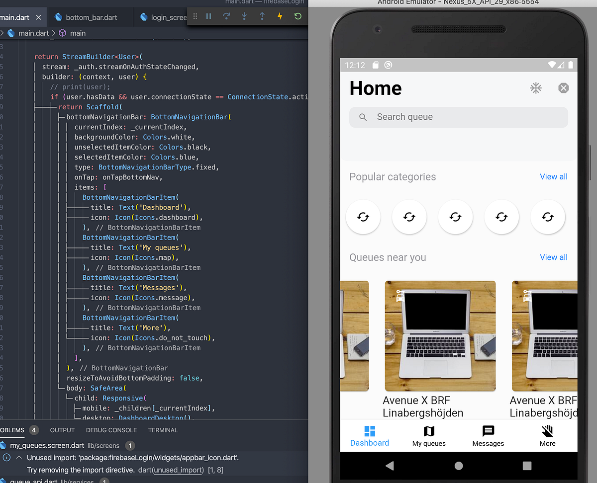Viewport: 597px width, 483px height.
Task: Trigger hot reload with the lightning bolt icon
Action: pos(280,16)
